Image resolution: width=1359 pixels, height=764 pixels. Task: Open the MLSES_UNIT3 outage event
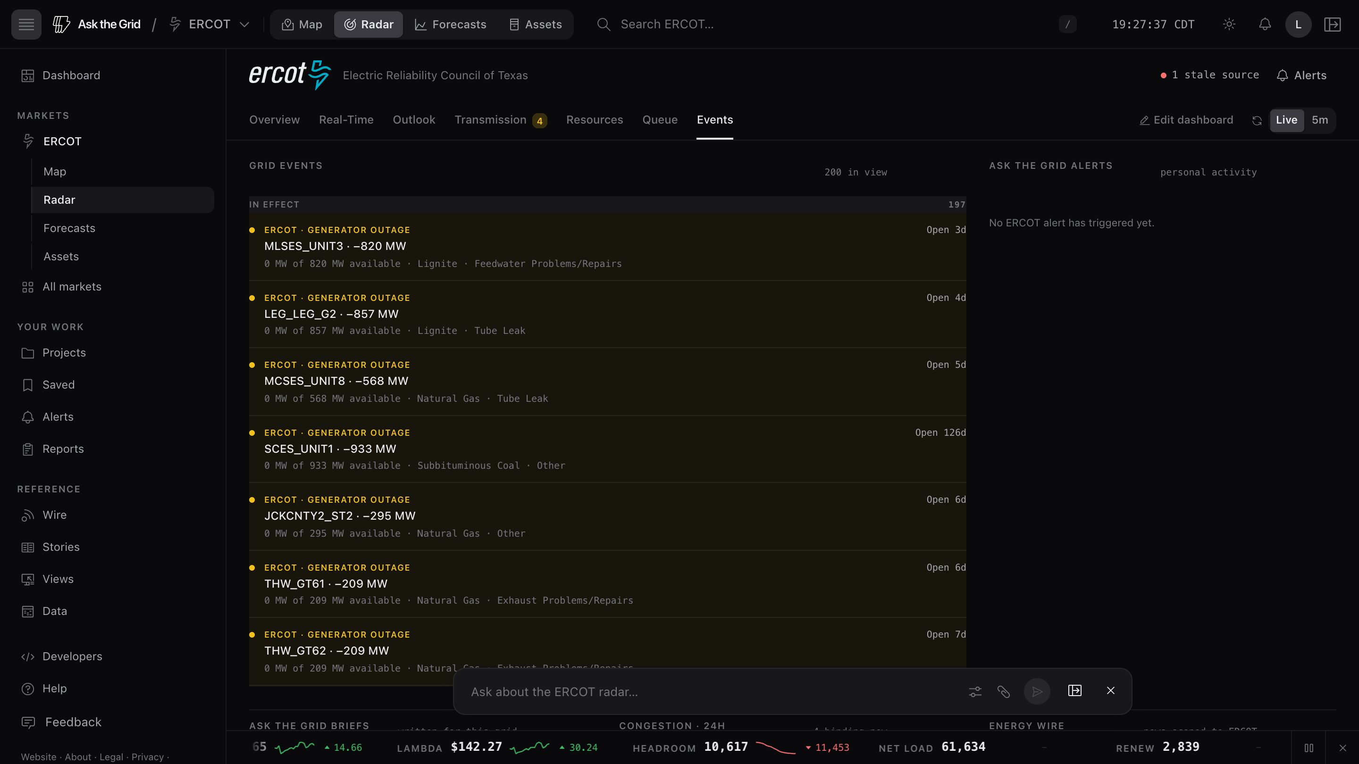click(607, 247)
